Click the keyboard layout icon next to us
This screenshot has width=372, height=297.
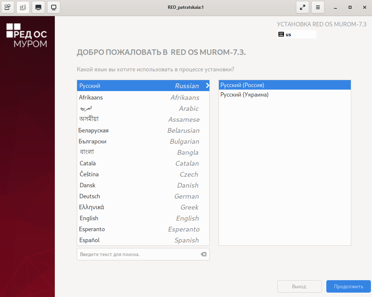click(281, 34)
